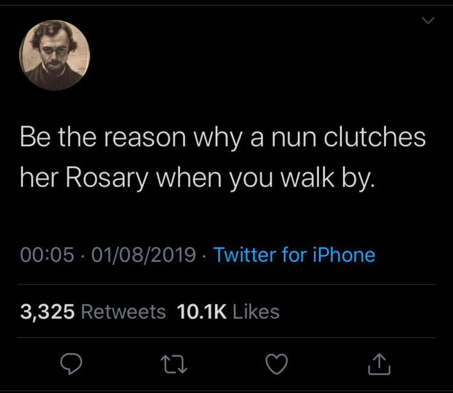Click the profile picture of the account
The height and width of the screenshot is (393, 453).
click(55, 55)
